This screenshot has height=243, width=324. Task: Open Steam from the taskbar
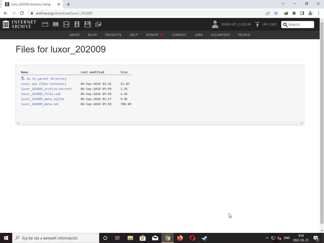pos(205,238)
